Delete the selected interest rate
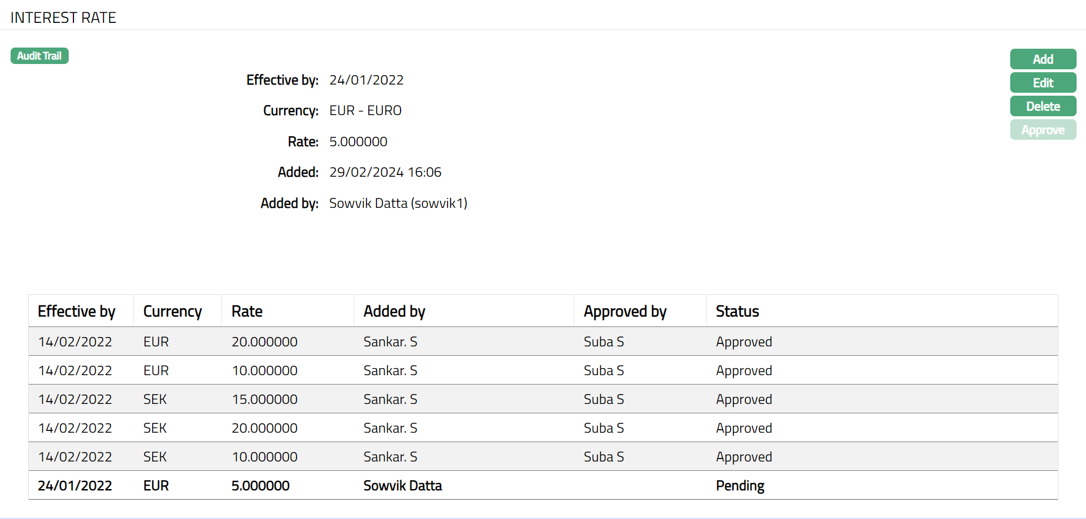The width and height of the screenshot is (1086, 519). click(1043, 106)
